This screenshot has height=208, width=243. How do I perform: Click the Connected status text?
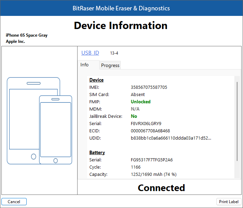(161, 188)
